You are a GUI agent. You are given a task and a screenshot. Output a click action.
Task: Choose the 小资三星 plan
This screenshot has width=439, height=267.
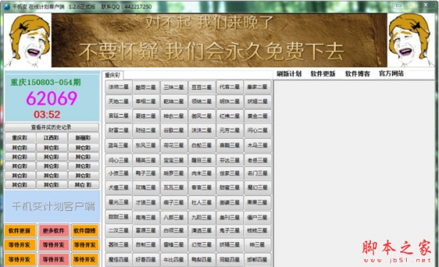click(119, 173)
